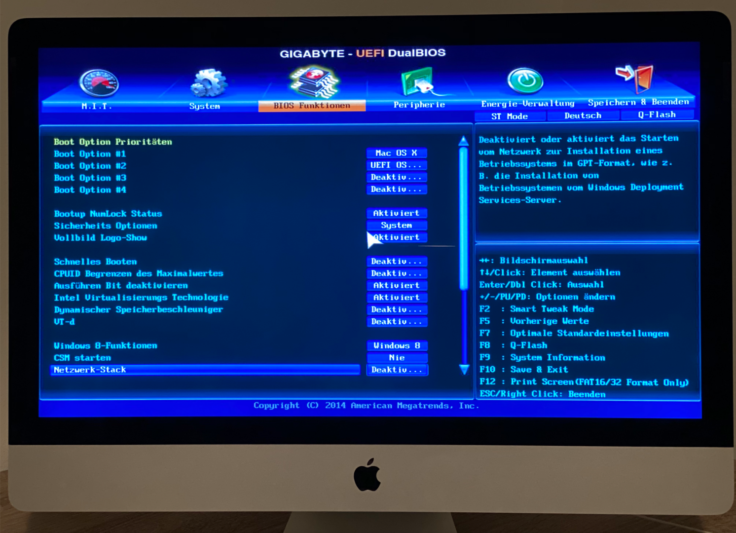Select the Schnelles Booten label
The width and height of the screenshot is (736, 533).
(95, 262)
